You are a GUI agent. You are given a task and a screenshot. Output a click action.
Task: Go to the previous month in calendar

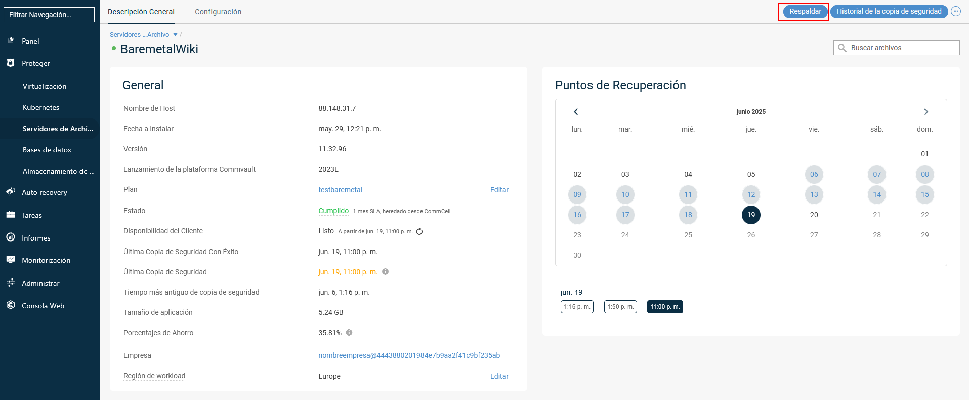coord(576,112)
